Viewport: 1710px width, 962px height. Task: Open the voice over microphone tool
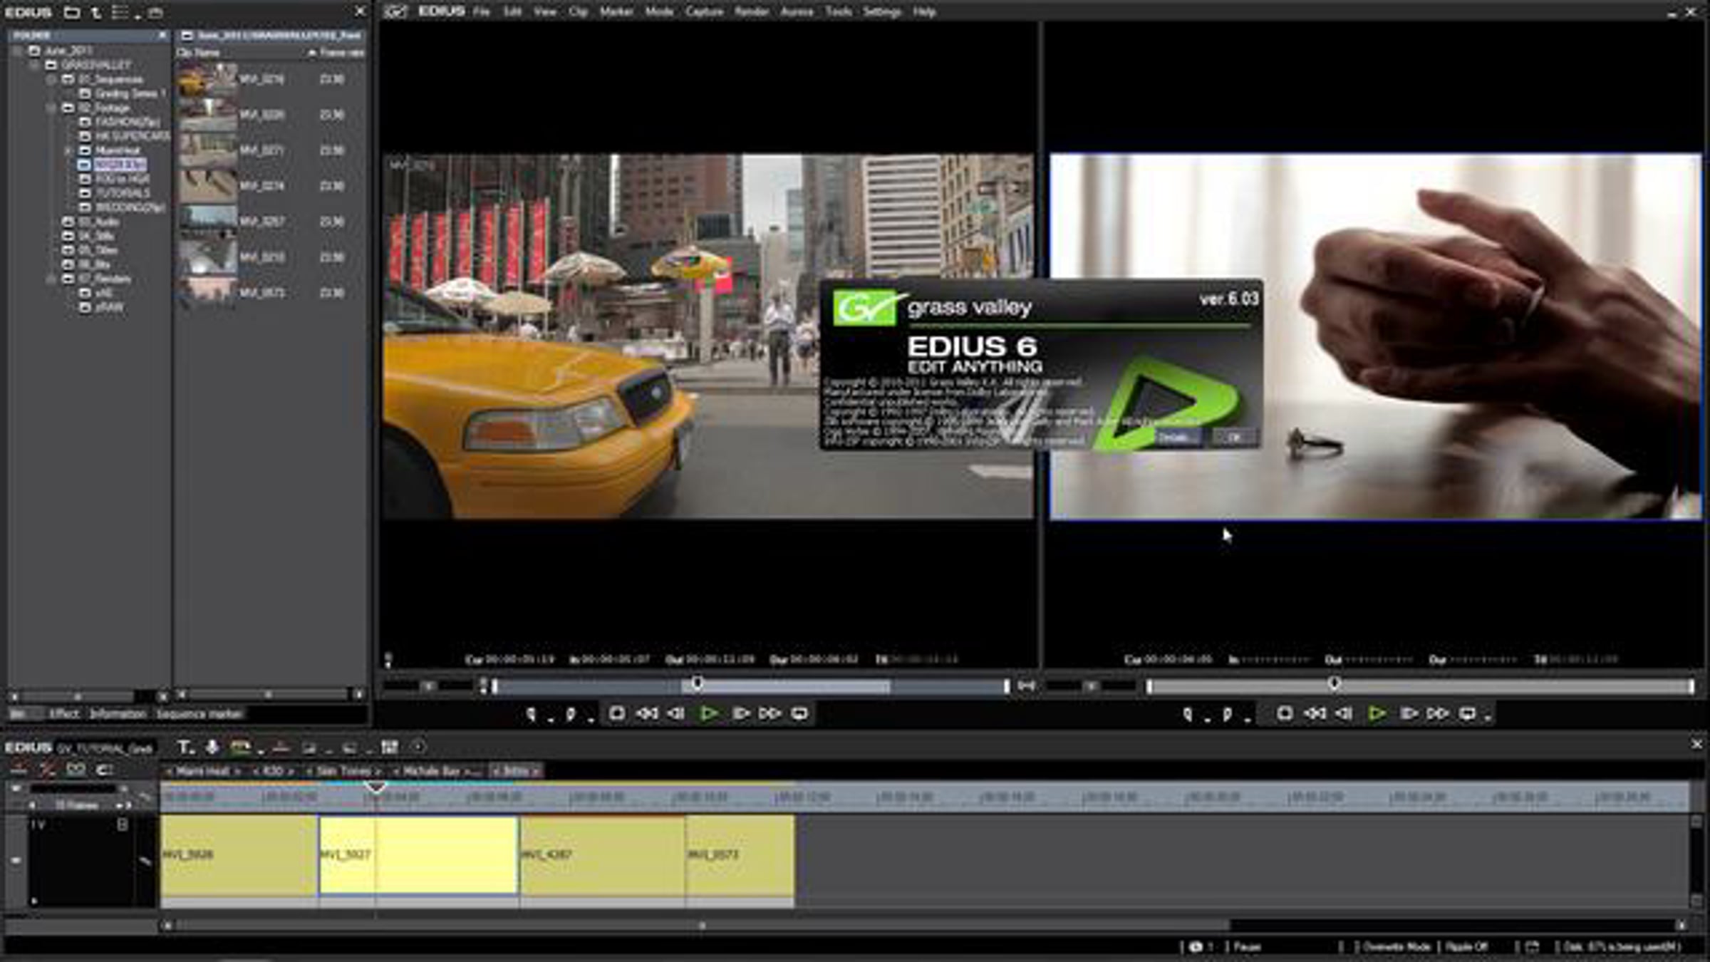click(212, 747)
